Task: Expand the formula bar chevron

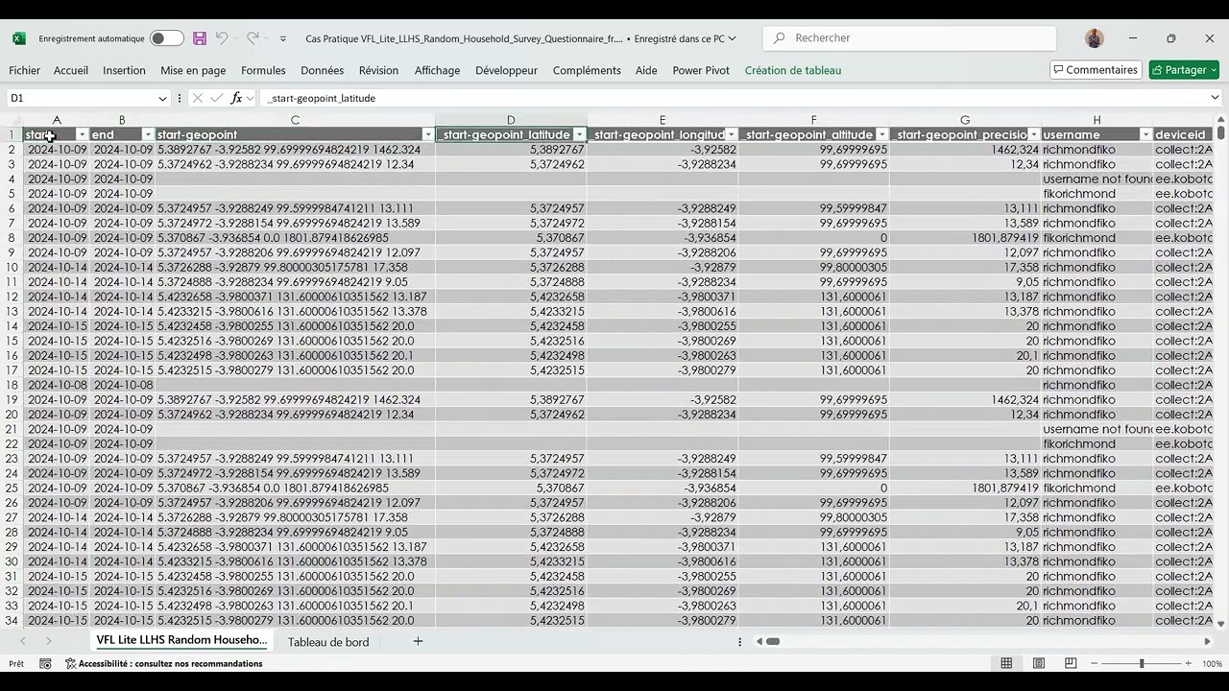Action: point(1215,98)
